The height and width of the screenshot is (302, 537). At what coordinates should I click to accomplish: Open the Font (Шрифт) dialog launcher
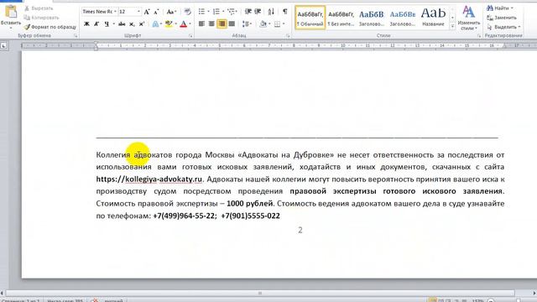(x=190, y=35)
